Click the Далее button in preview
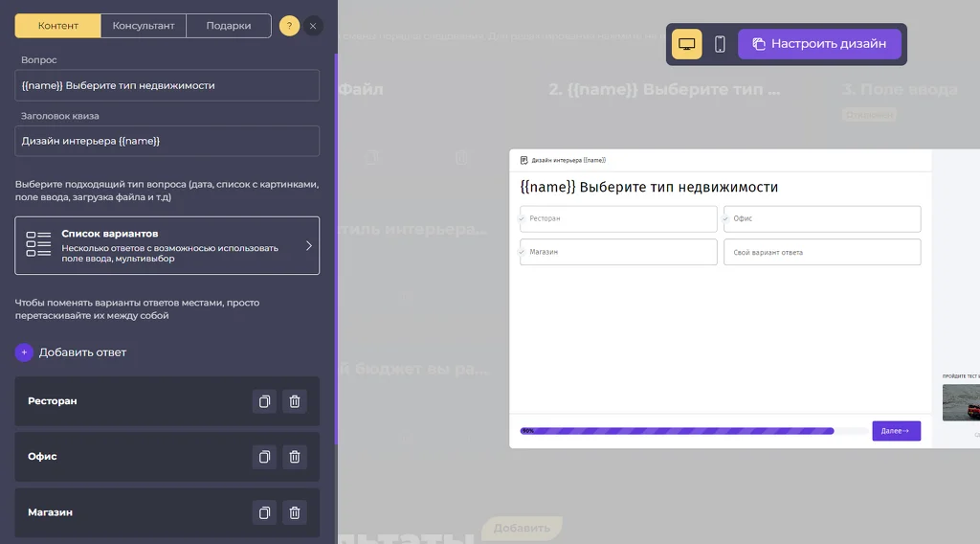The image size is (980, 544). [x=896, y=431]
